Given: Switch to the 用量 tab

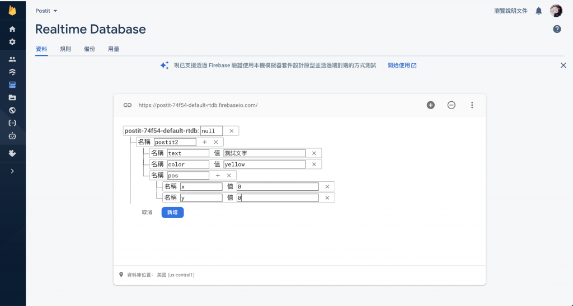Looking at the screenshot, I should (x=114, y=49).
